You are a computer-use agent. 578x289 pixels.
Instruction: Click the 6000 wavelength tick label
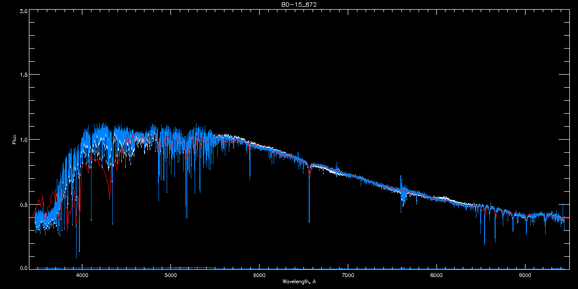[259, 275]
